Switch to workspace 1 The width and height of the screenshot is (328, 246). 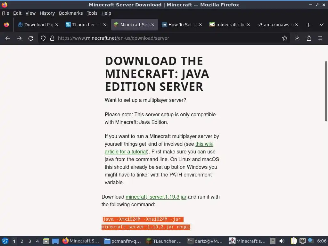tap(14, 241)
